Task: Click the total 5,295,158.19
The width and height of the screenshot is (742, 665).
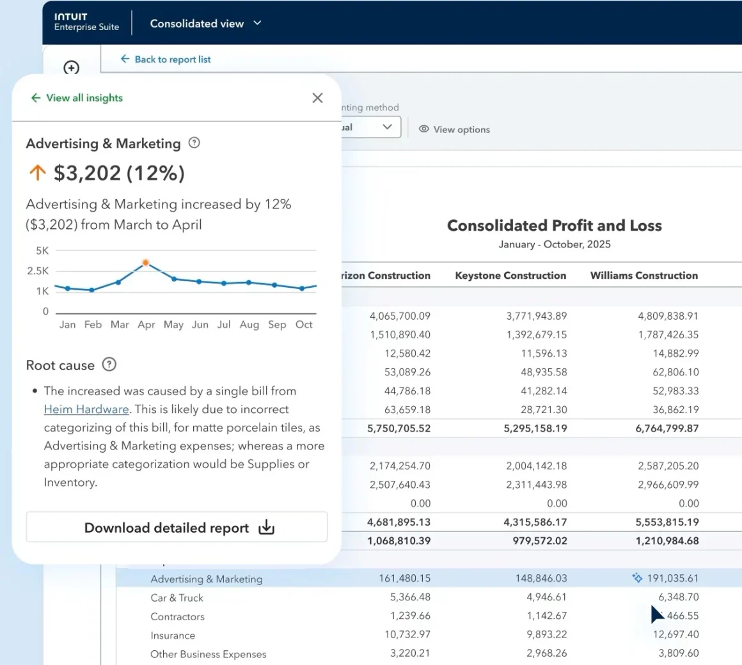Action: point(535,428)
